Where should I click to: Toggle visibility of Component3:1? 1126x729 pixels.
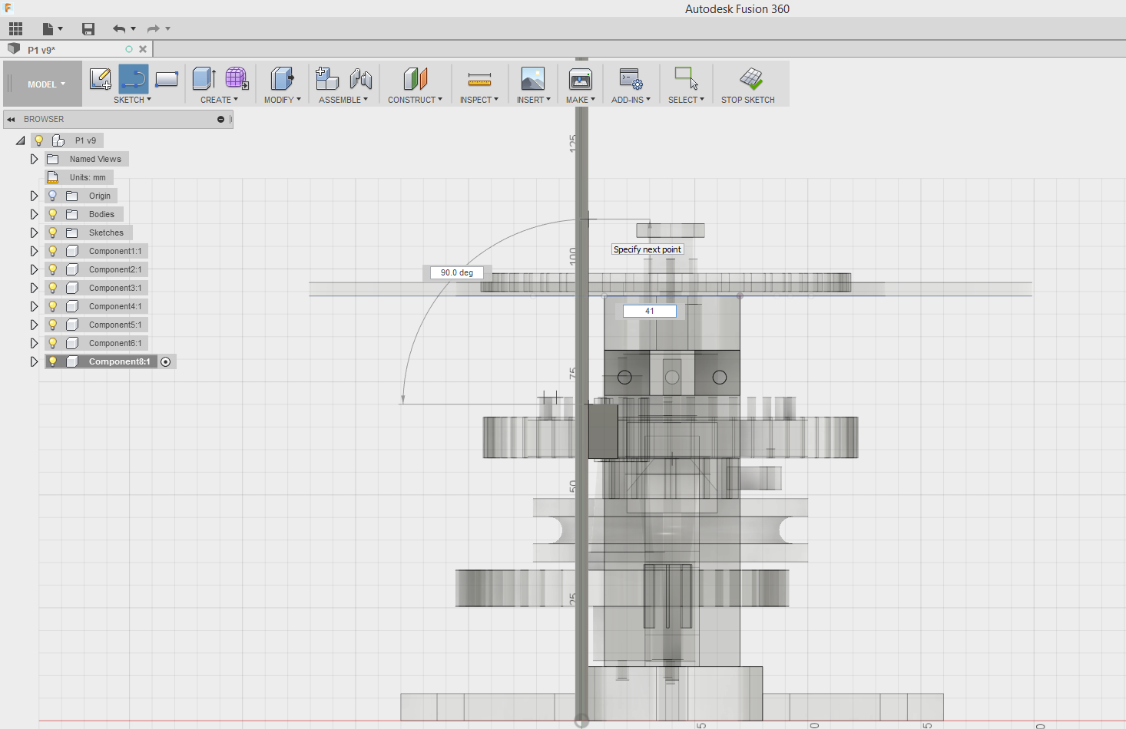pos(52,288)
